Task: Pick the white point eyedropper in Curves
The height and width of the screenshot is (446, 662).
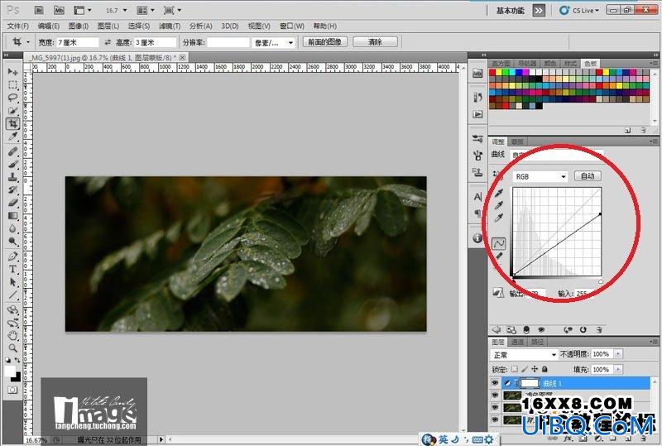Action: [x=499, y=218]
